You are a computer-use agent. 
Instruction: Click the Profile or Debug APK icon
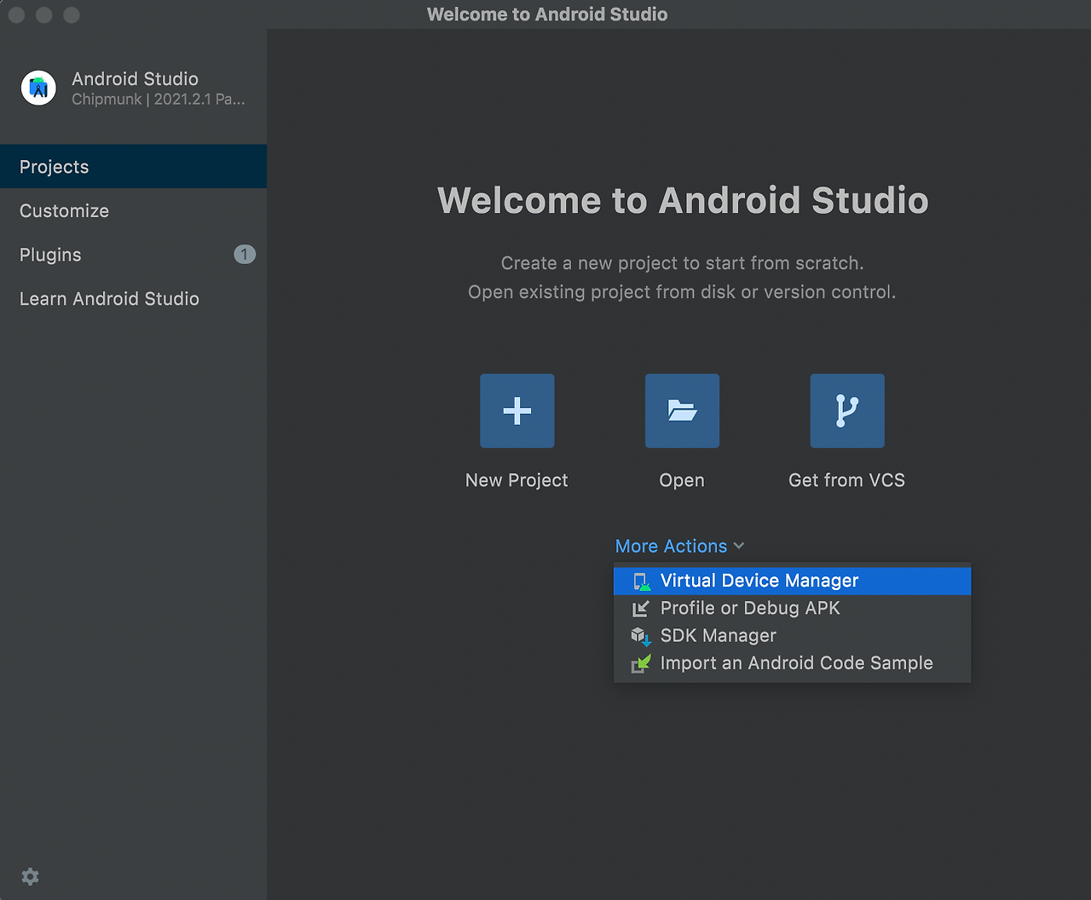pyautogui.click(x=640, y=609)
